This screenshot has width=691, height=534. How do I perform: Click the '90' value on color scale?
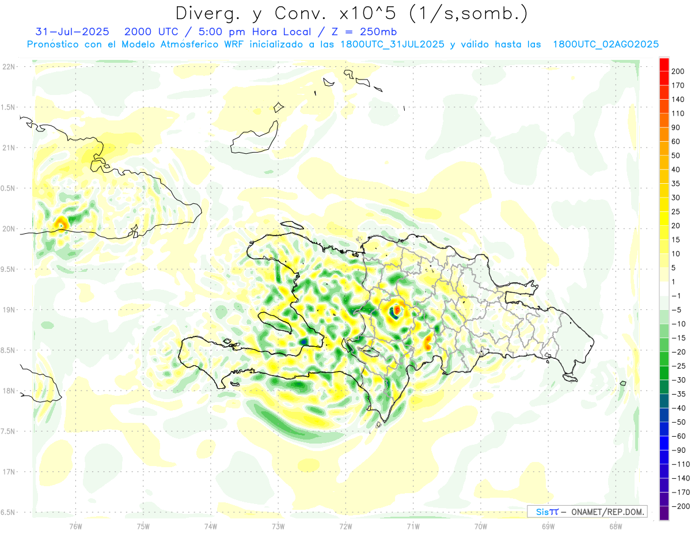tap(677, 128)
